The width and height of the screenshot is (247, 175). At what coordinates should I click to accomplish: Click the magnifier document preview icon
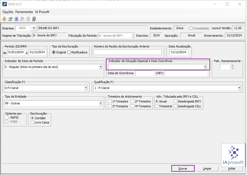coord(22,19)
